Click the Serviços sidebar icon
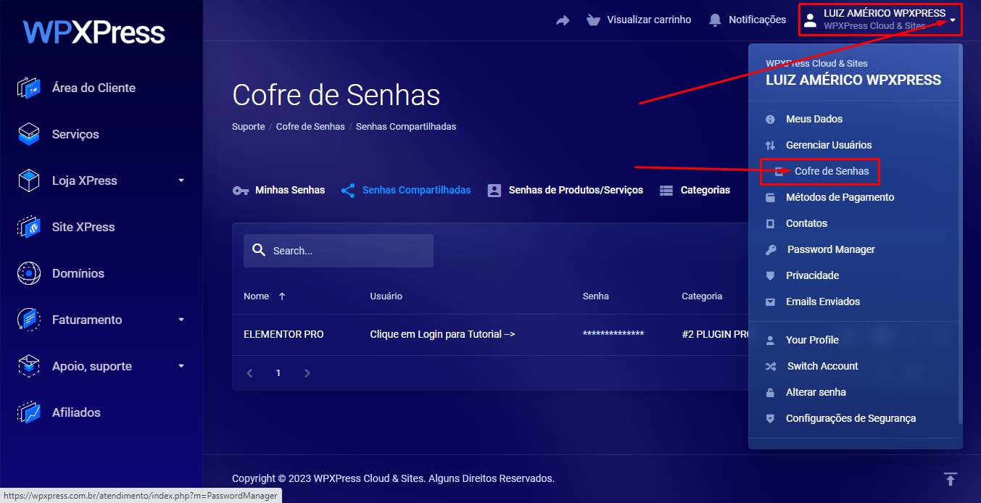 28,134
